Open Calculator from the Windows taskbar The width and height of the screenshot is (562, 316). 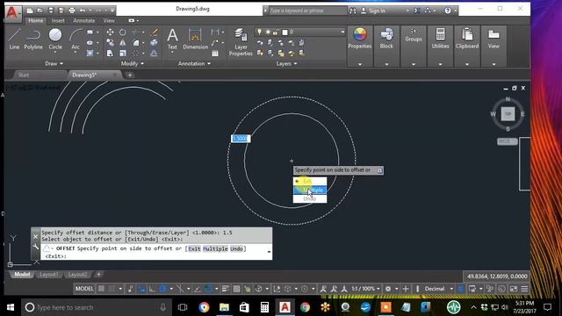[264, 307]
